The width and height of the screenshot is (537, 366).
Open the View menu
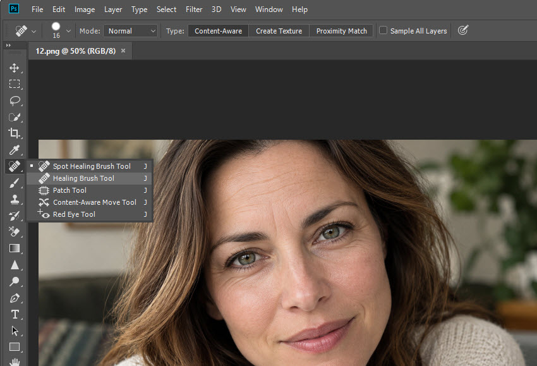pos(238,9)
